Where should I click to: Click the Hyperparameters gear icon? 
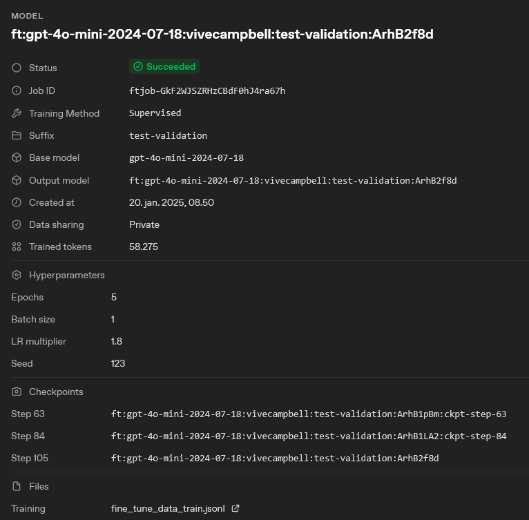coord(17,275)
